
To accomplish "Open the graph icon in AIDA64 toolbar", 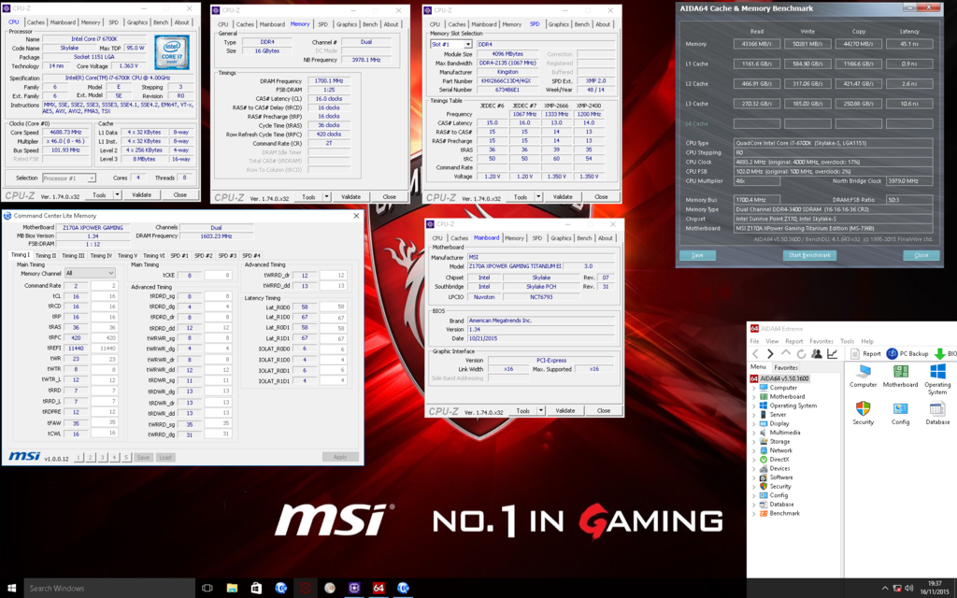I will (x=832, y=354).
